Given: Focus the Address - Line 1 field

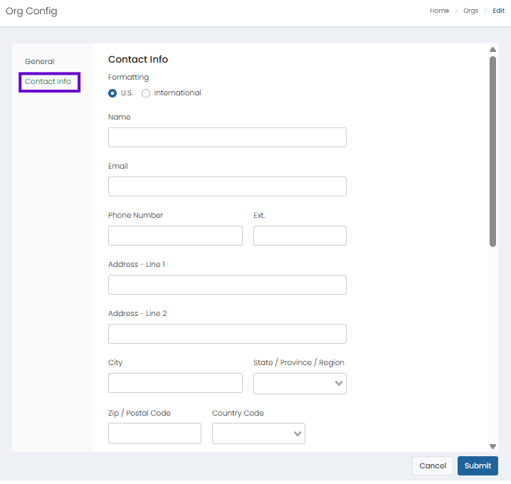Looking at the screenshot, I should click(x=227, y=285).
